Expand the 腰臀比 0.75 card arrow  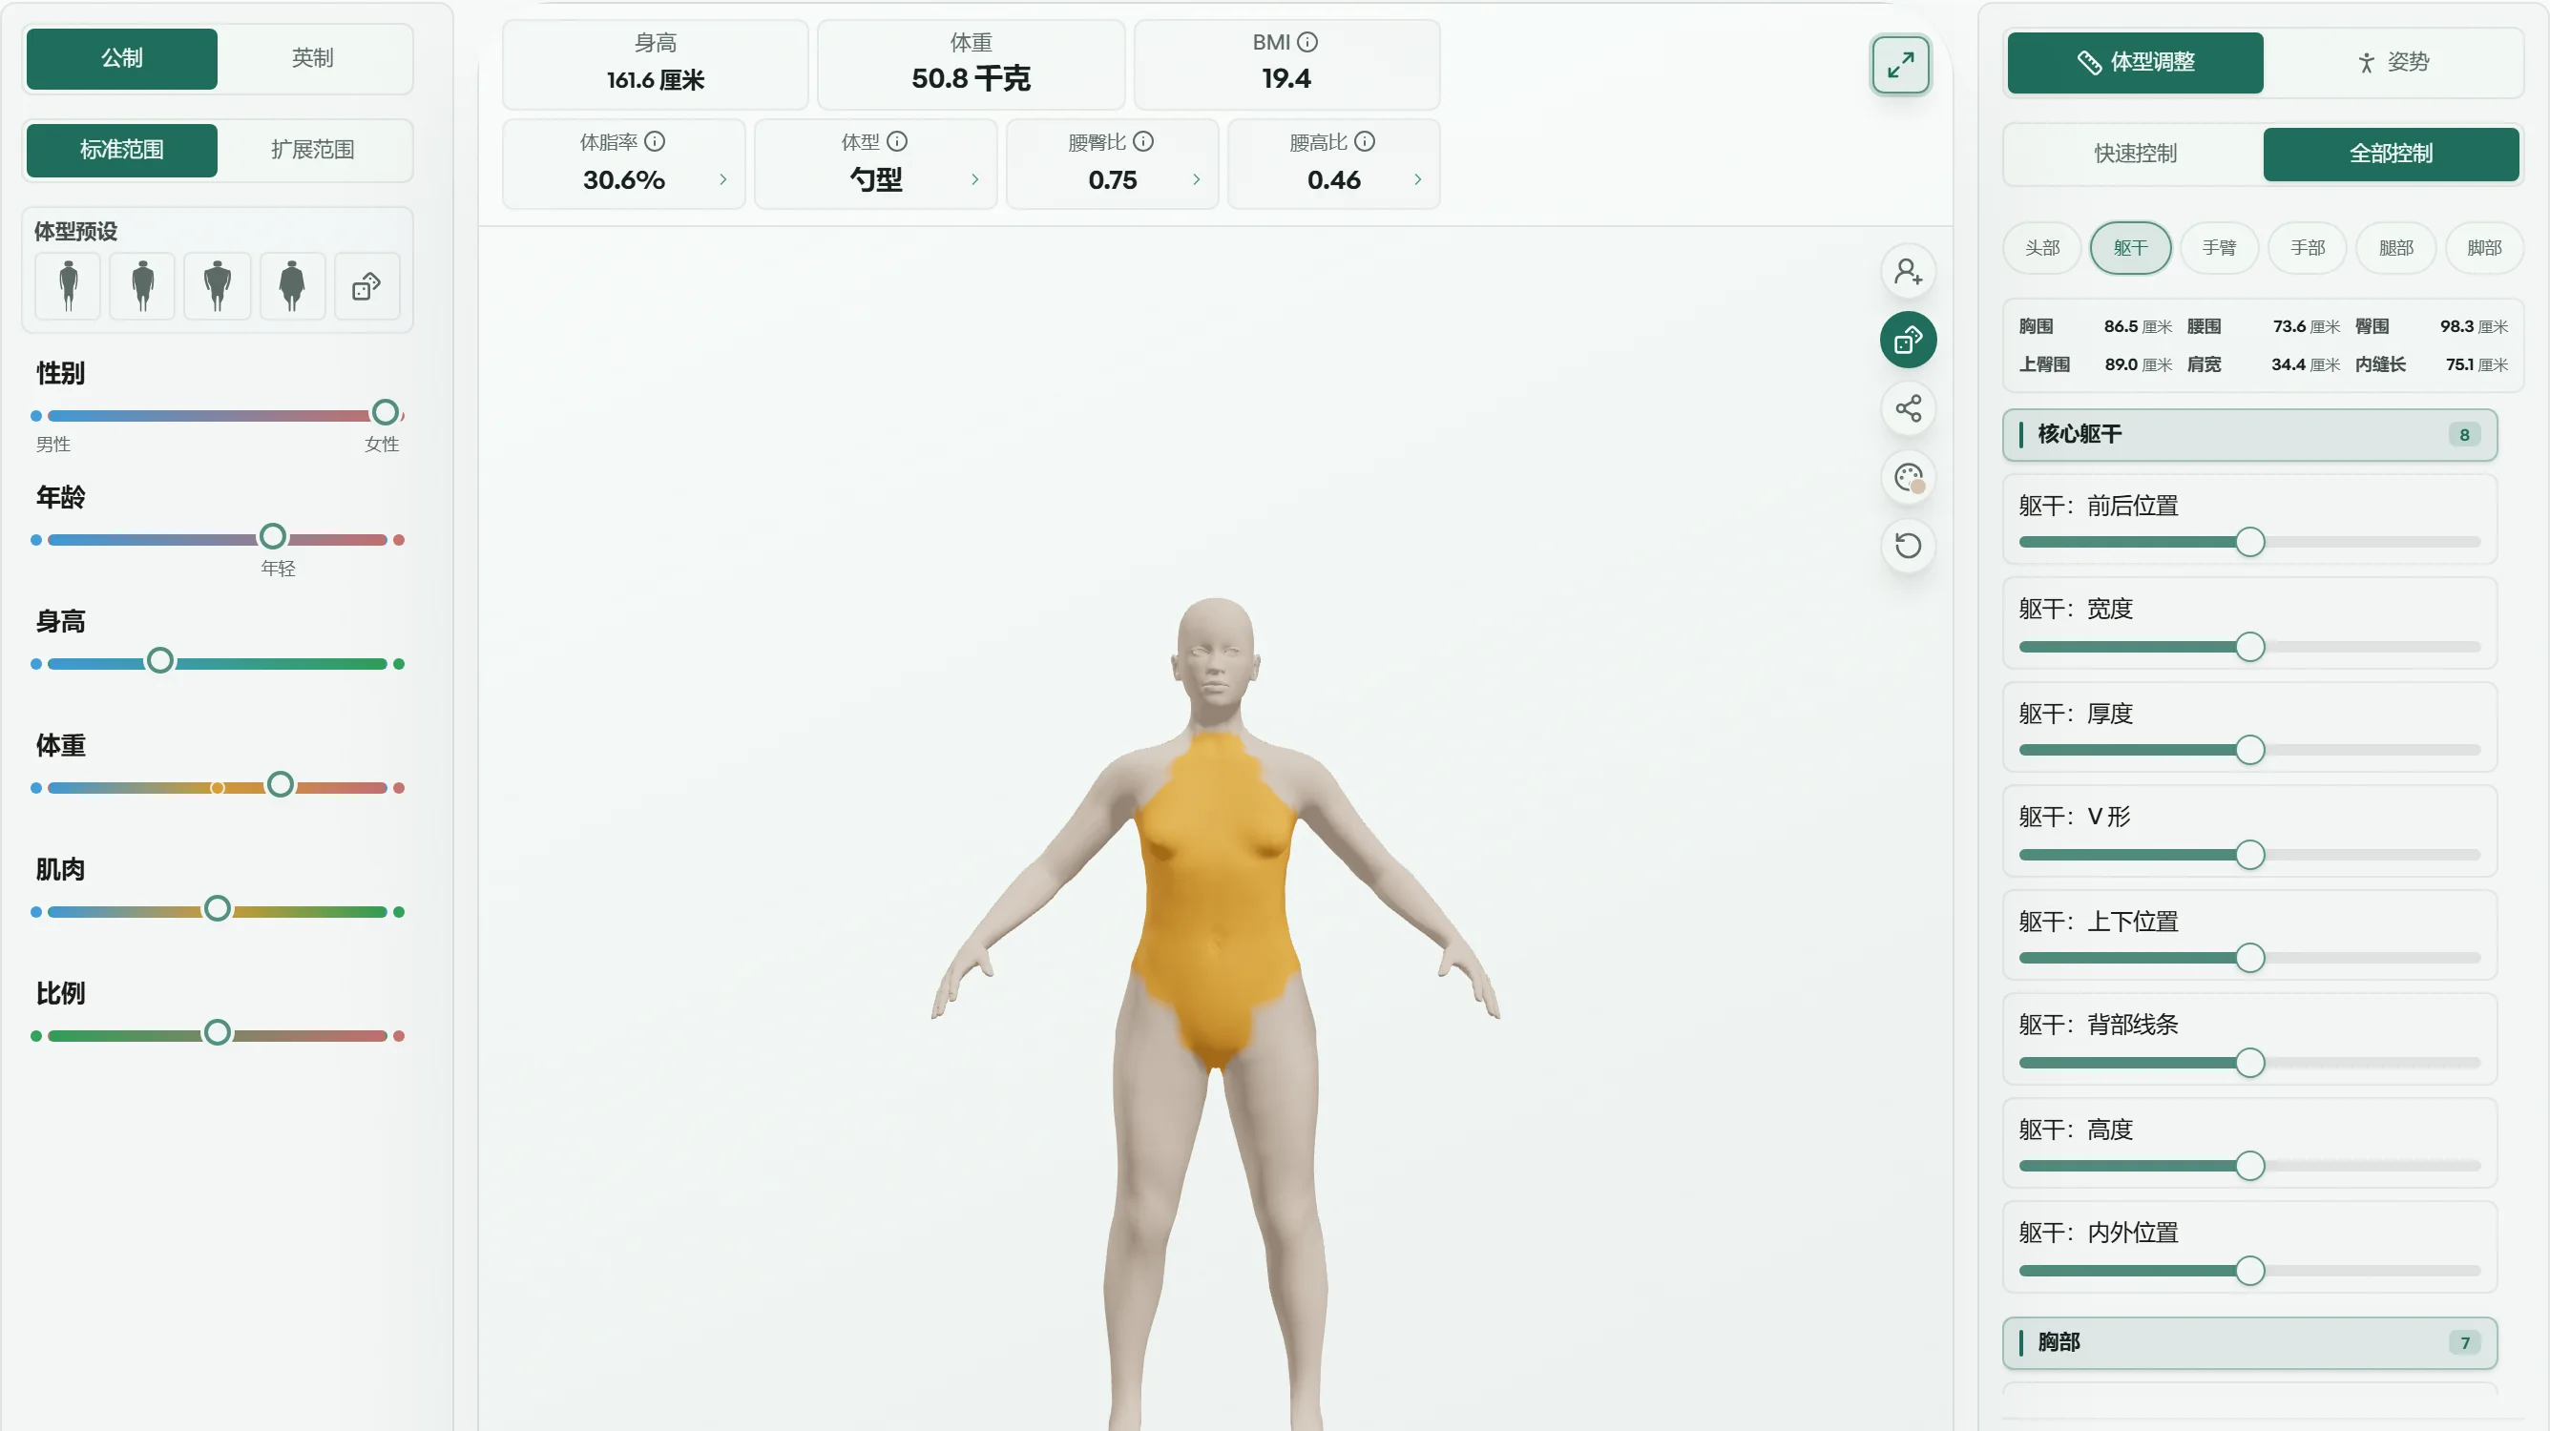(x=1196, y=179)
